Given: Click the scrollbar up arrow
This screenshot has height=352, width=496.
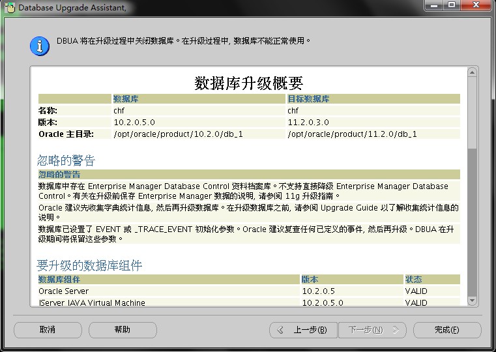Looking at the screenshot, I should pos(472,73).
